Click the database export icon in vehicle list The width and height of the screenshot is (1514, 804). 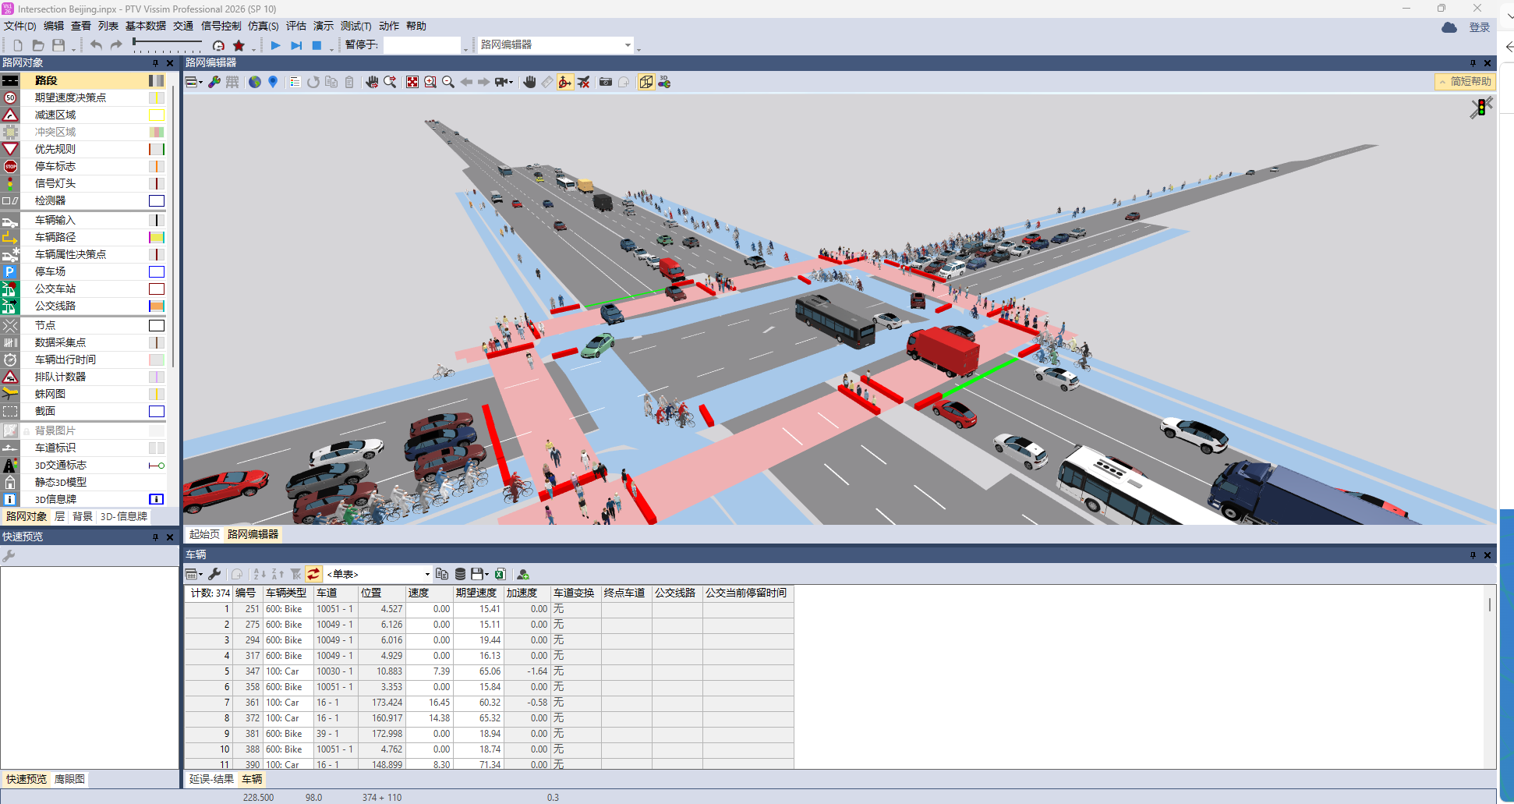(x=460, y=574)
